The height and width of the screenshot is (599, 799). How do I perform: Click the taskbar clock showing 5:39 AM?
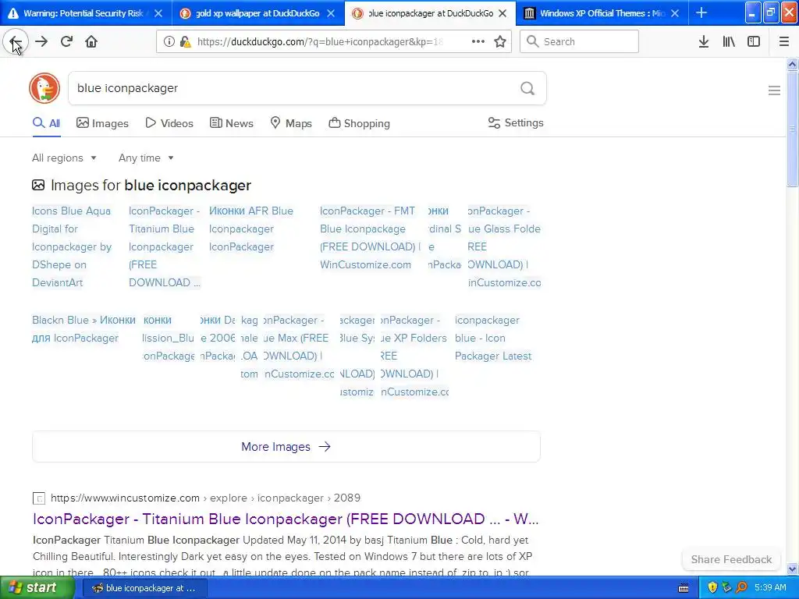click(770, 588)
